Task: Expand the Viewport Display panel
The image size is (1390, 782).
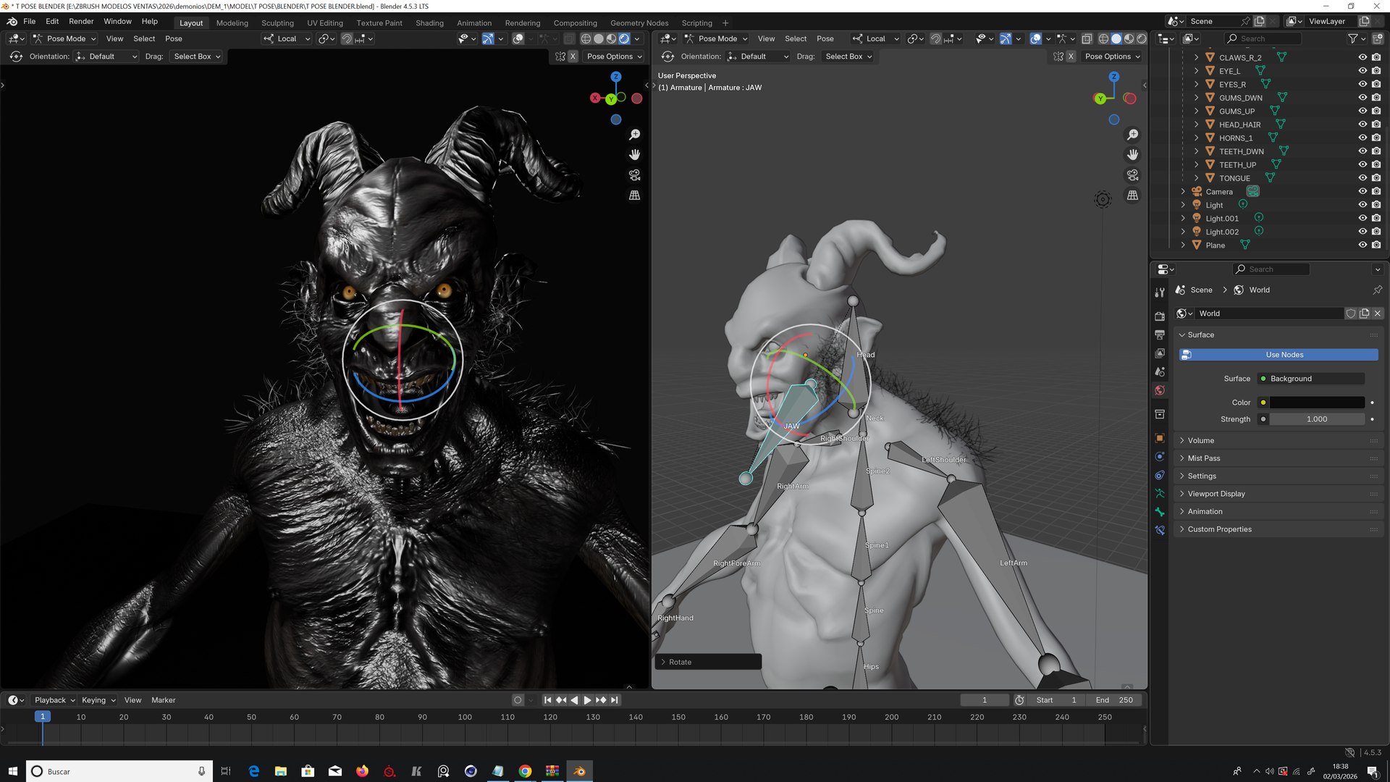Action: [x=1278, y=494]
